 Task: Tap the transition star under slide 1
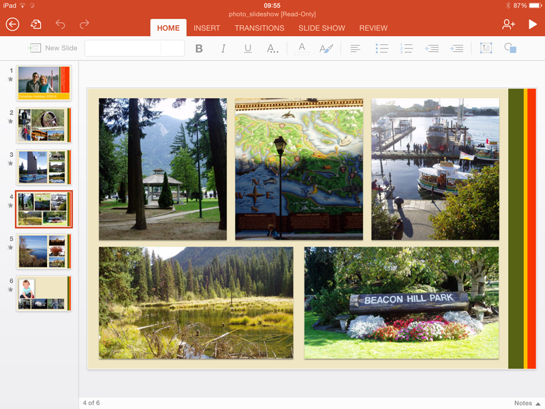coord(10,79)
